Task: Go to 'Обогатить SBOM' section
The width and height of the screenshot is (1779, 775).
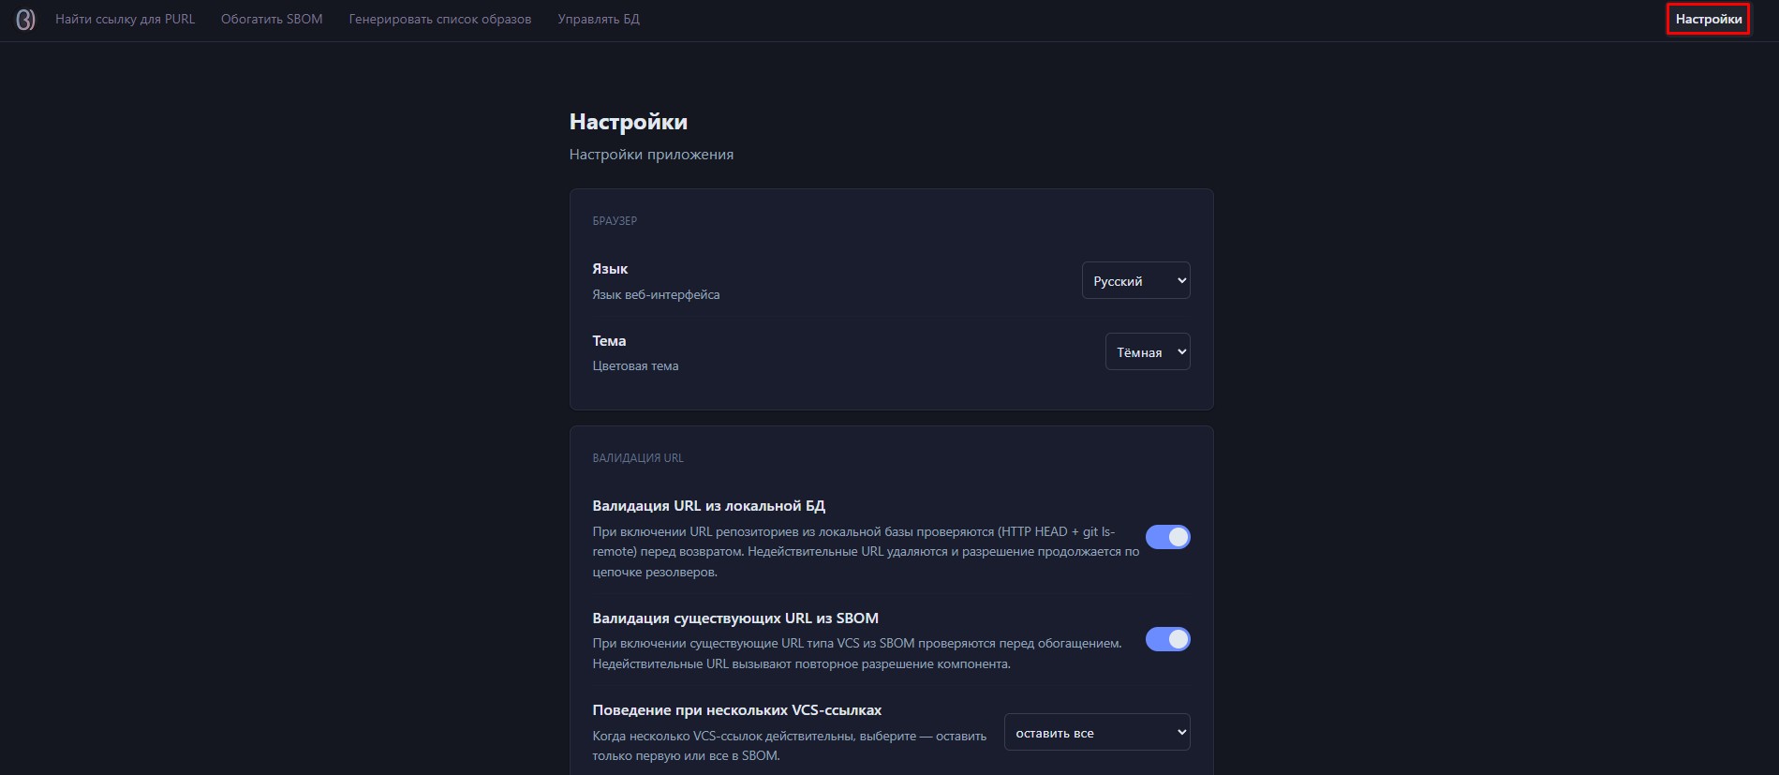Action: click(x=272, y=19)
